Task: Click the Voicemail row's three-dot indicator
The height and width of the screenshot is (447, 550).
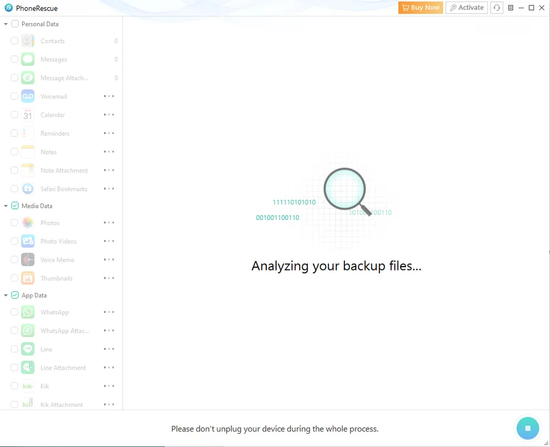Action: point(109,96)
